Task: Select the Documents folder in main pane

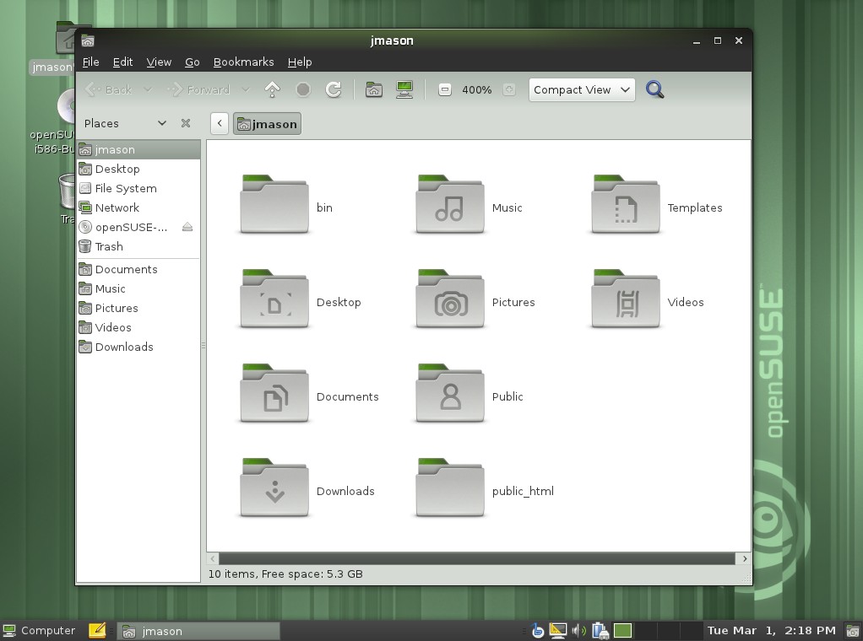Action: 274,393
